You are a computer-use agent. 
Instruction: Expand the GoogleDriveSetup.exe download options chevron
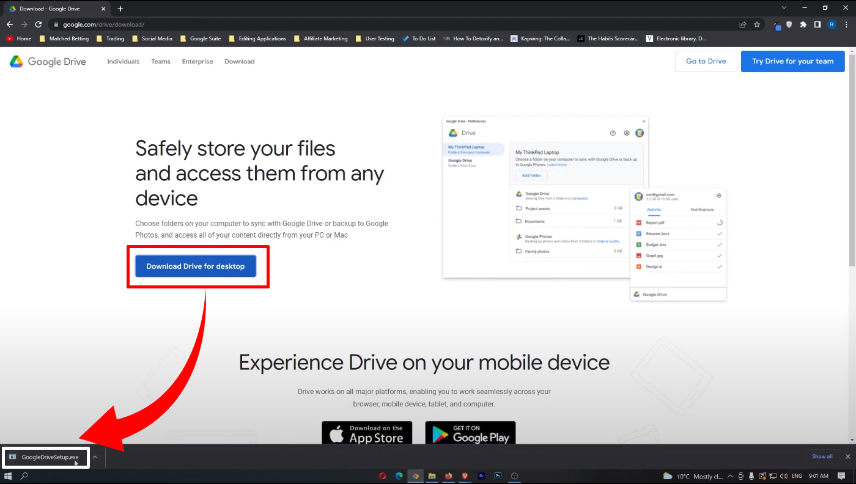94,457
